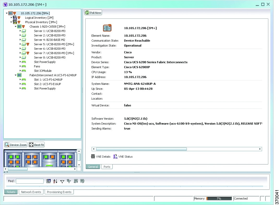Click the alarm badge beside Logical Inventory
279x205 pixels.
click(19, 17)
